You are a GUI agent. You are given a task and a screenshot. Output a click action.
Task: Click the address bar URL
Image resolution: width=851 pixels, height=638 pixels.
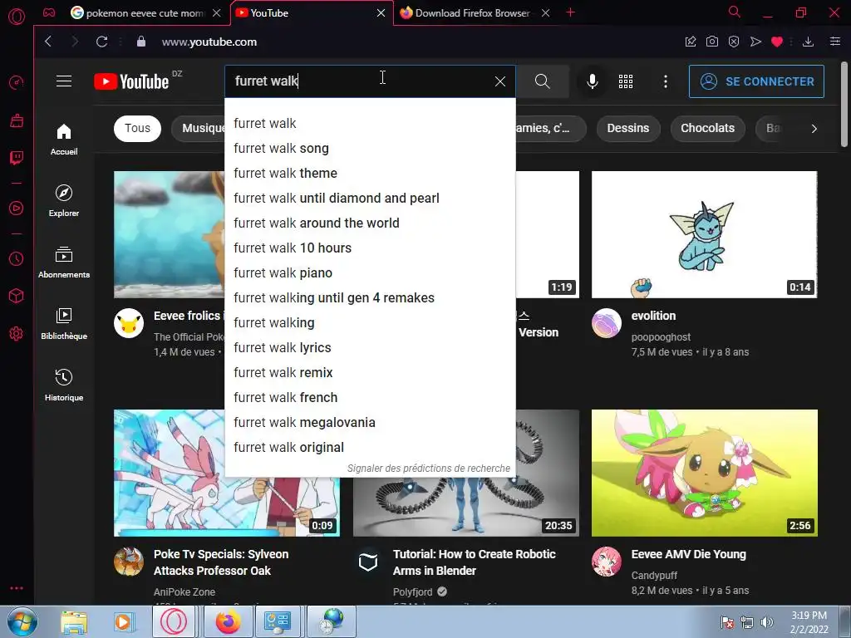pyautogui.click(x=209, y=42)
